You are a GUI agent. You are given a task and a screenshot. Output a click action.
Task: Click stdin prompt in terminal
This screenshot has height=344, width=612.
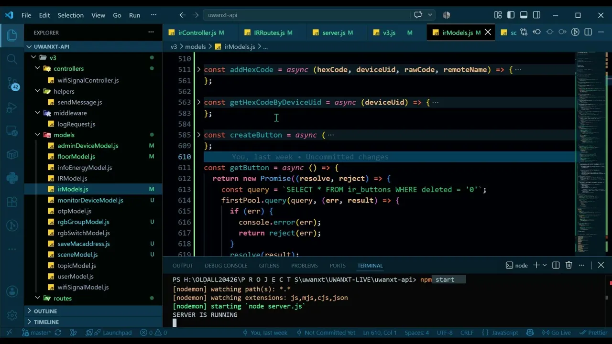pyautogui.click(x=175, y=323)
